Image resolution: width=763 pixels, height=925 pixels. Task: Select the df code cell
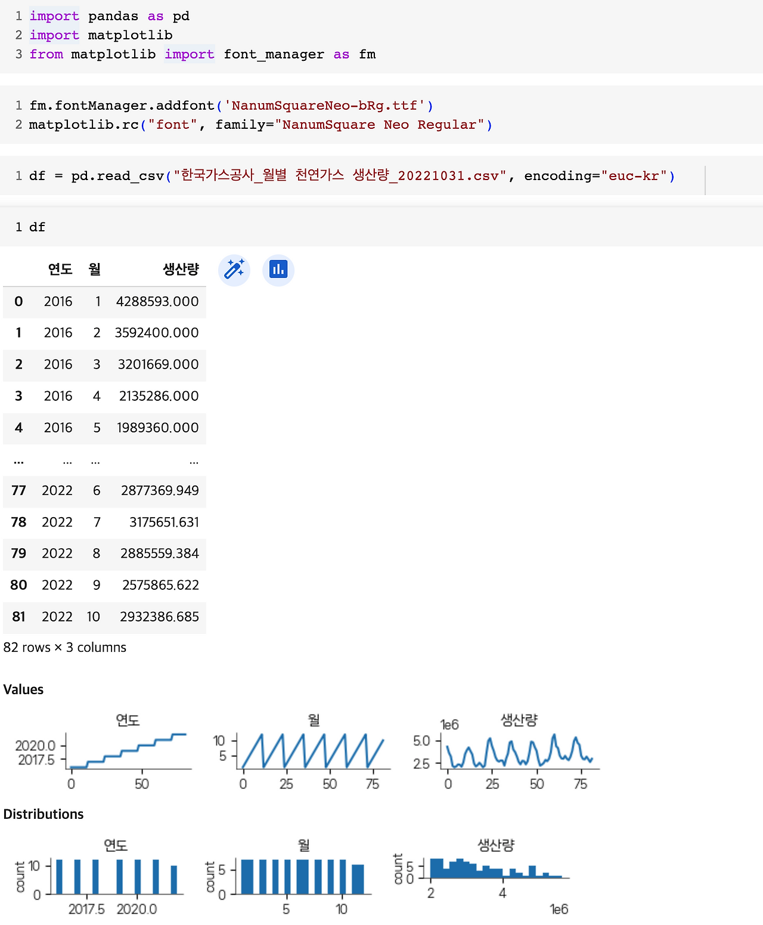pyautogui.click(x=381, y=227)
